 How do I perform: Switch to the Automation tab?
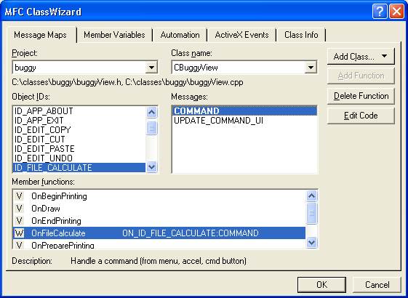coord(180,35)
